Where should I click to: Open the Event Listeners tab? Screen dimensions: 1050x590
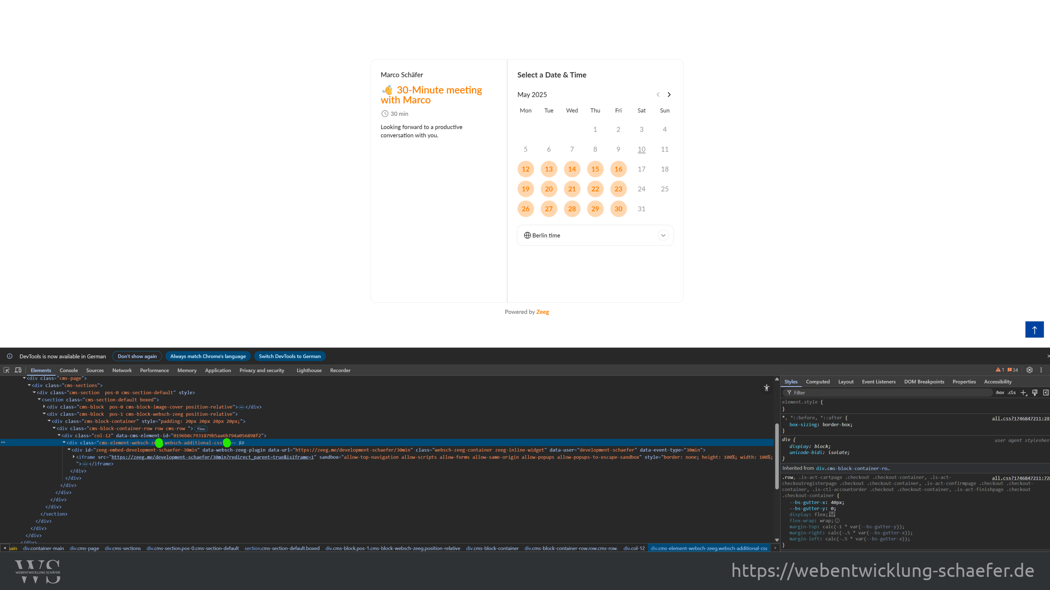click(878, 382)
